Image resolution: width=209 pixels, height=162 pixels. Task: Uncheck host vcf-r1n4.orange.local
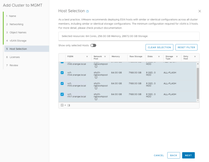pos(62,73)
